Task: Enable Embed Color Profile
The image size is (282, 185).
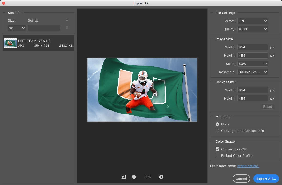Action: [217, 156]
